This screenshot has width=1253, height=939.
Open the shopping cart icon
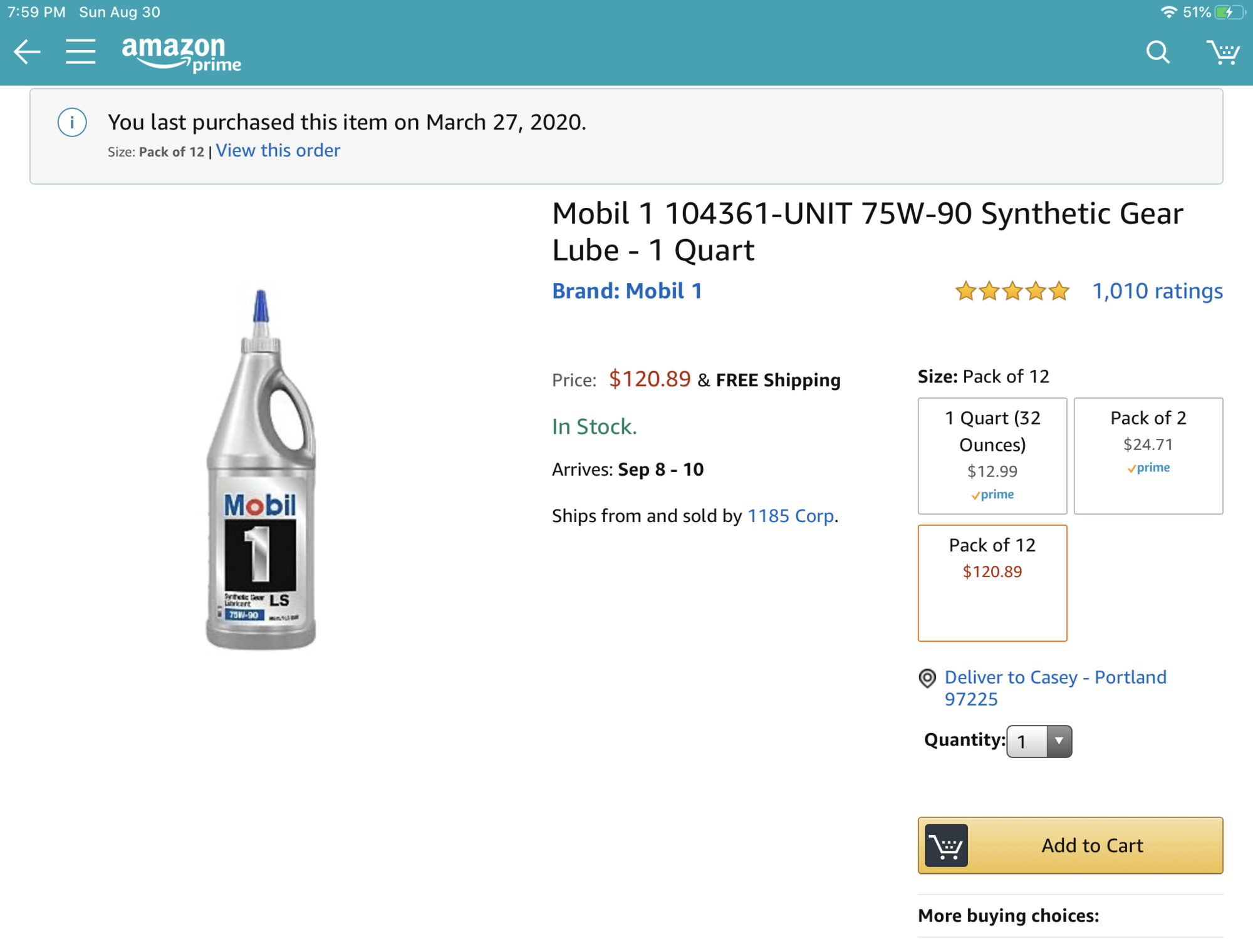click(1223, 52)
